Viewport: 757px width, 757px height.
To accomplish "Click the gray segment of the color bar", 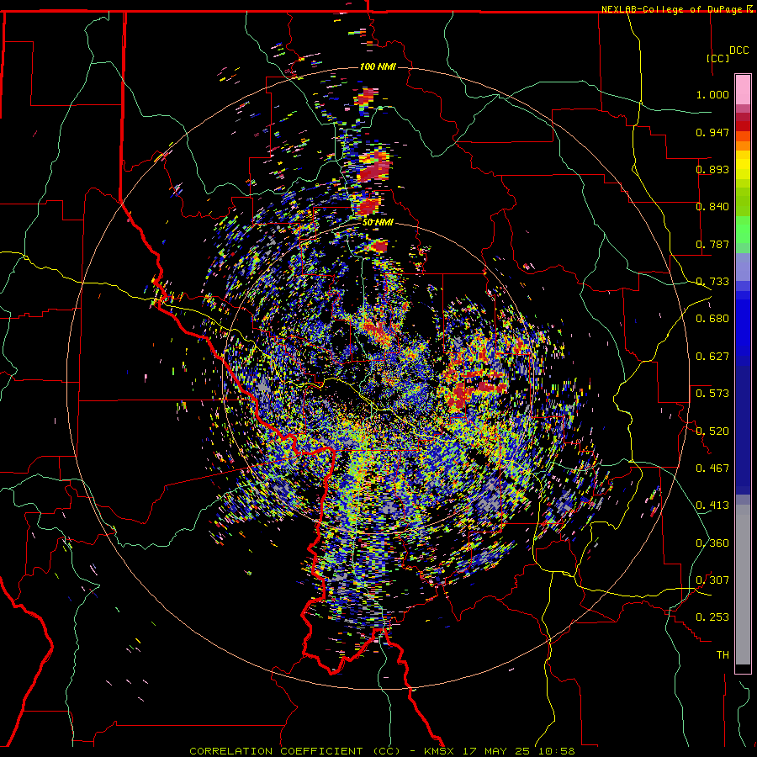I will 743,585.
